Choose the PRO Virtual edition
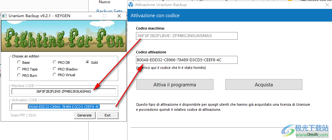 coord(55,75)
